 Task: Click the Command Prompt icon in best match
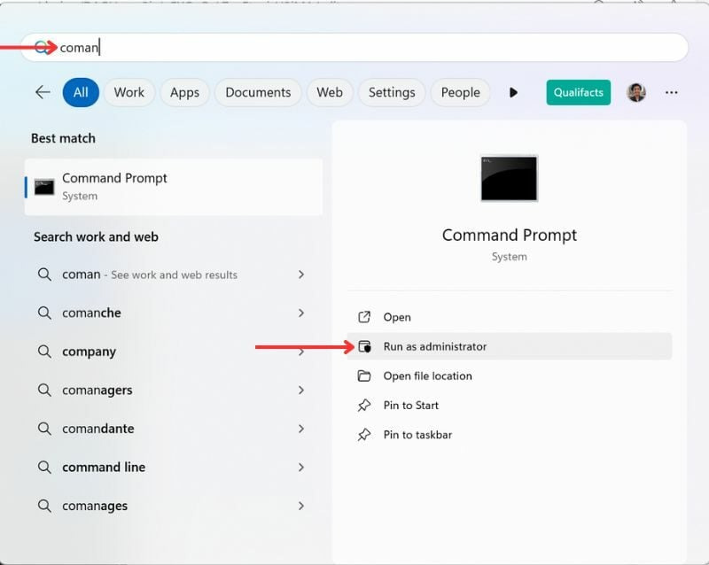pos(44,187)
